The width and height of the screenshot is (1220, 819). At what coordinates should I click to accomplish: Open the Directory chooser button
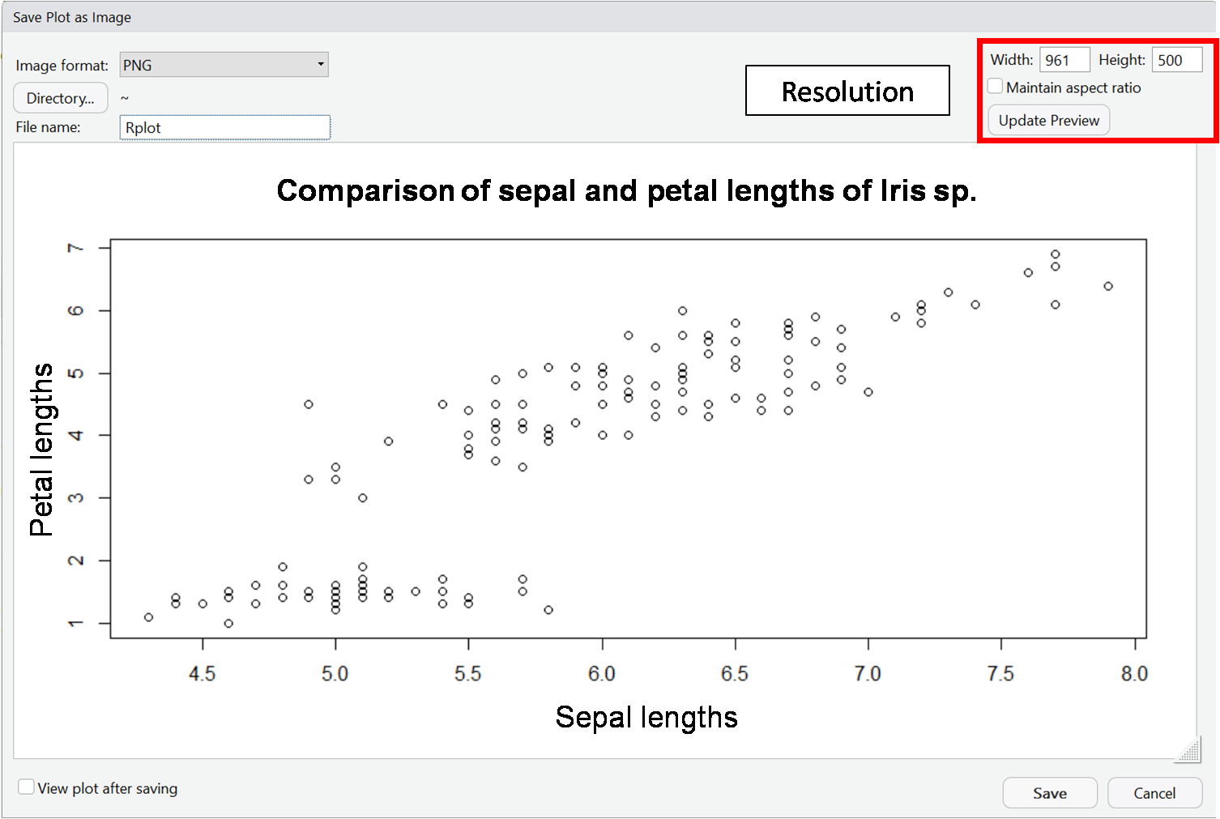click(x=61, y=98)
